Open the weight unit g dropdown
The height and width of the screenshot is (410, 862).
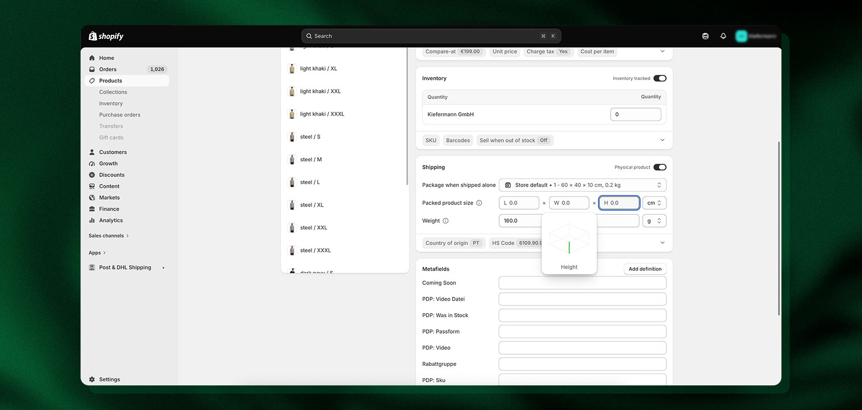(x=654, y=221)
